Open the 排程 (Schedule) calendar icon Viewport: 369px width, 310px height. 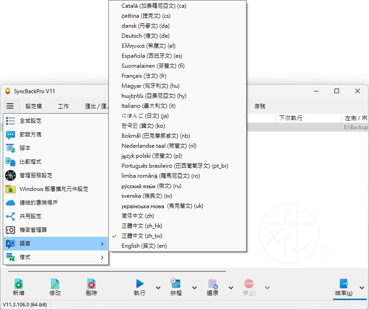tap(176, 284)
